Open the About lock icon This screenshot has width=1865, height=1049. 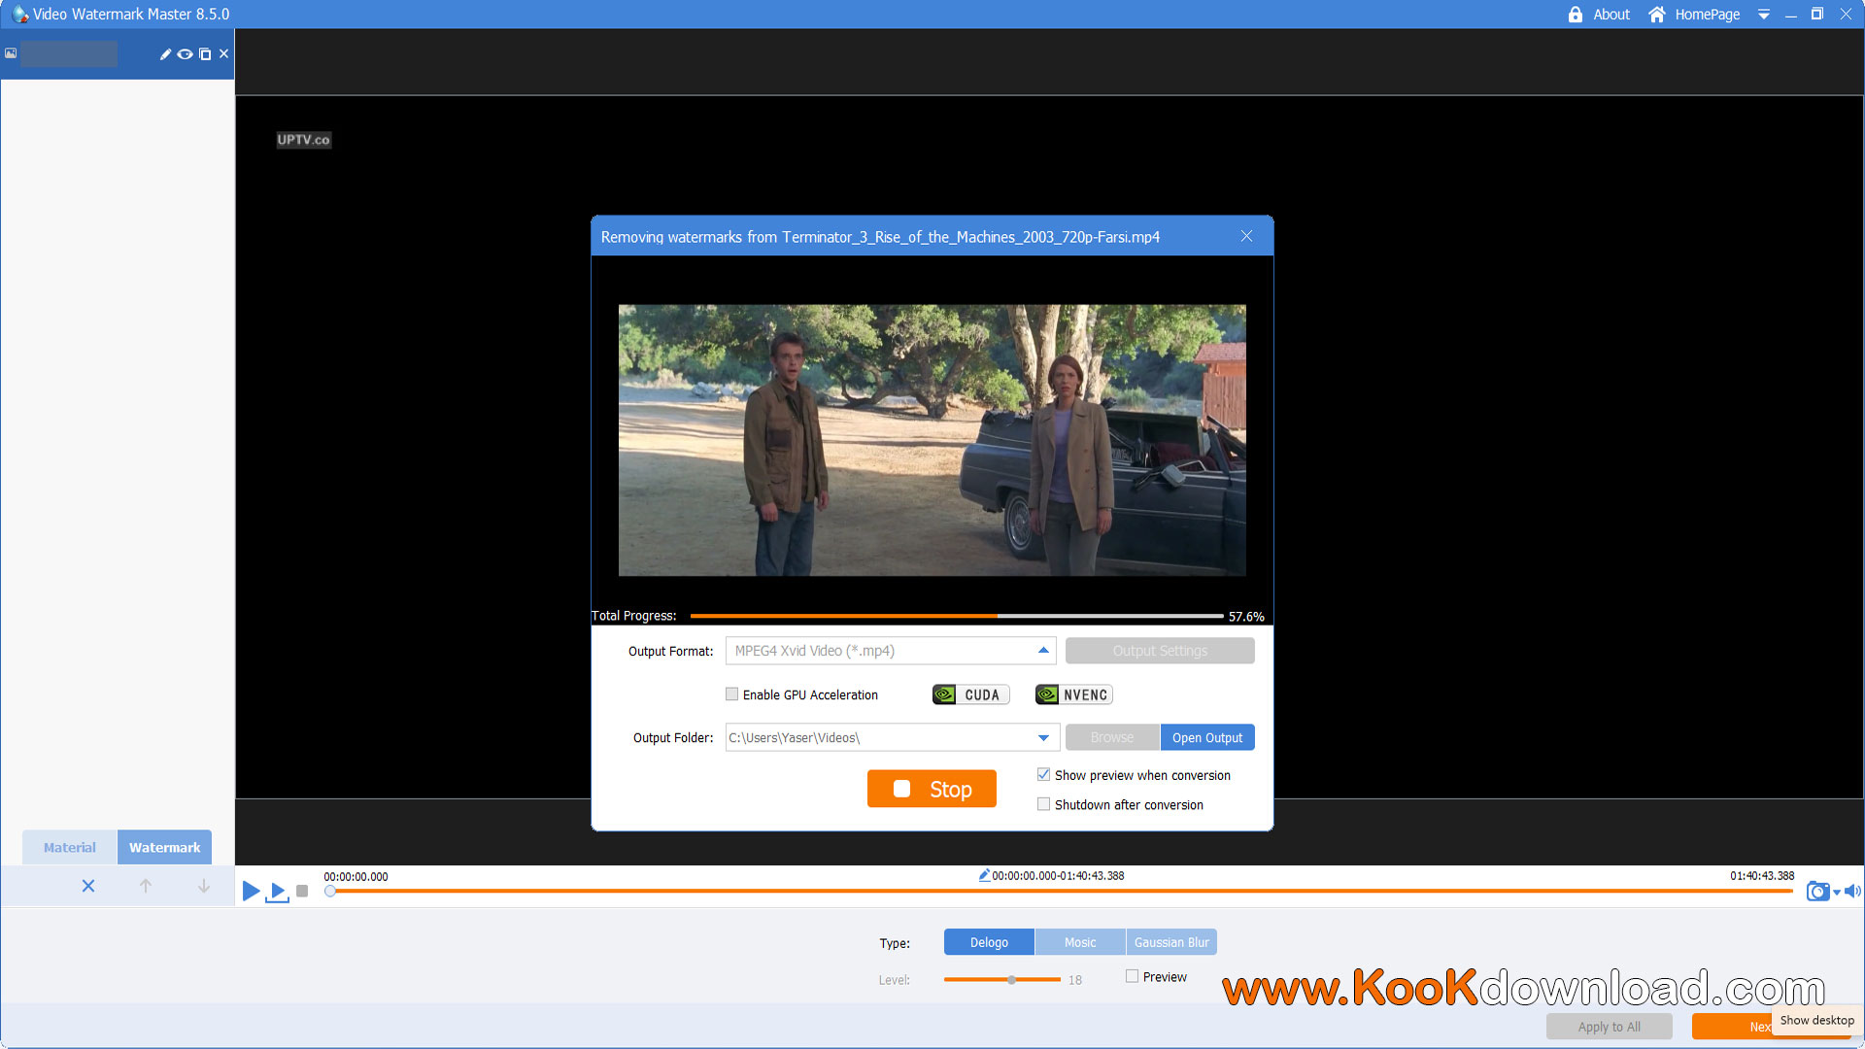point(1576,15)
